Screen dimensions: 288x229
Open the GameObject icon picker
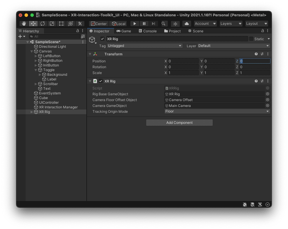(x=93, y=40)
